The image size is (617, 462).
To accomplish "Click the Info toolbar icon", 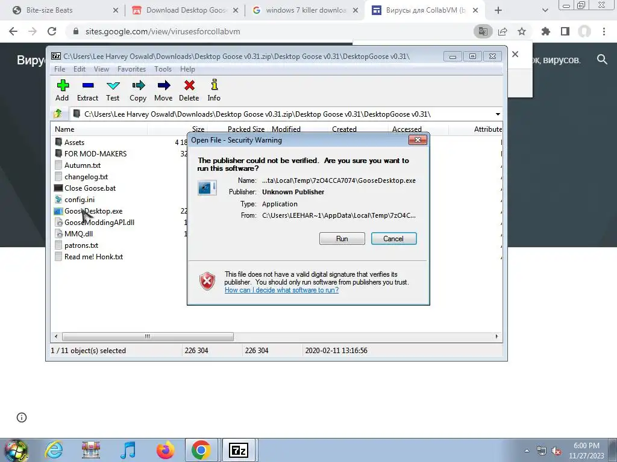I will 214,90.
